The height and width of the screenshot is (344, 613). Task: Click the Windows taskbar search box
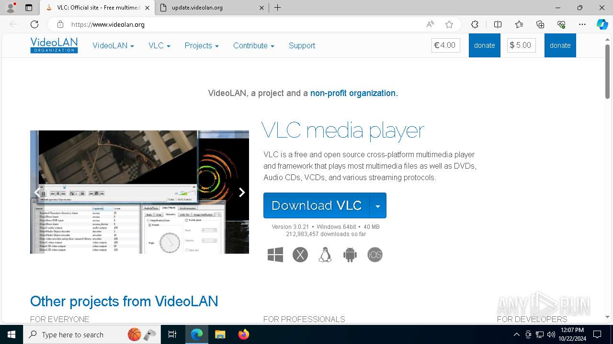(92, 334)
